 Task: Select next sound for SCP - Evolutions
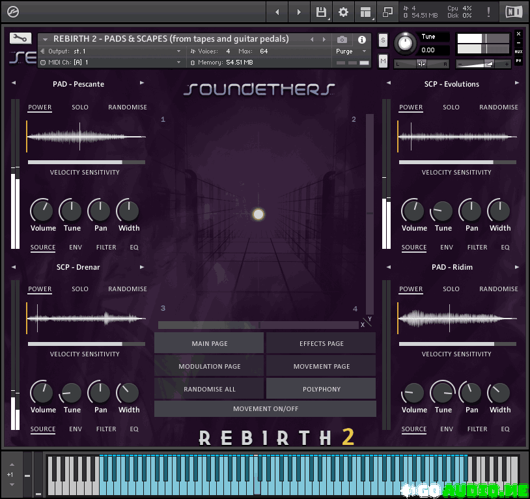tap(517, 83)
